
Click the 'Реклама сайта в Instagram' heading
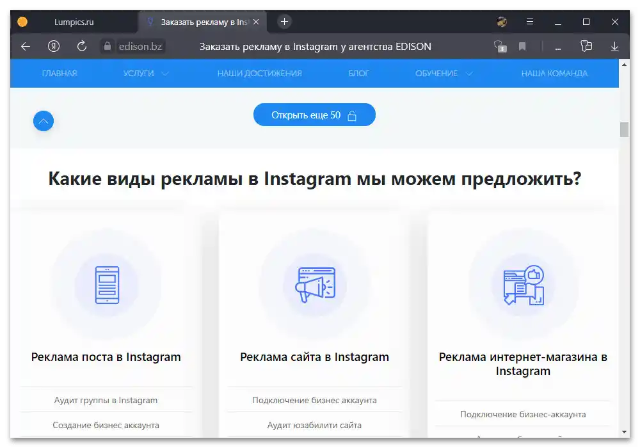(314, 357)
